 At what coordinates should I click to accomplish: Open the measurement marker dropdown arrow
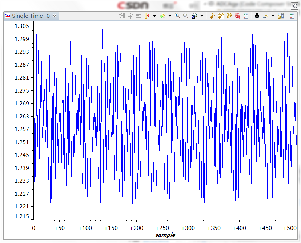pos(155,16)
